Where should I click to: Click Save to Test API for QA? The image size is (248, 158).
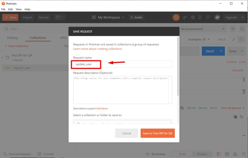pyautogui.click(x=158, y=133)
